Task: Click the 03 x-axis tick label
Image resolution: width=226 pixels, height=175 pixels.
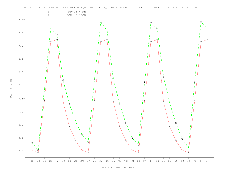Action: point(38,161)
